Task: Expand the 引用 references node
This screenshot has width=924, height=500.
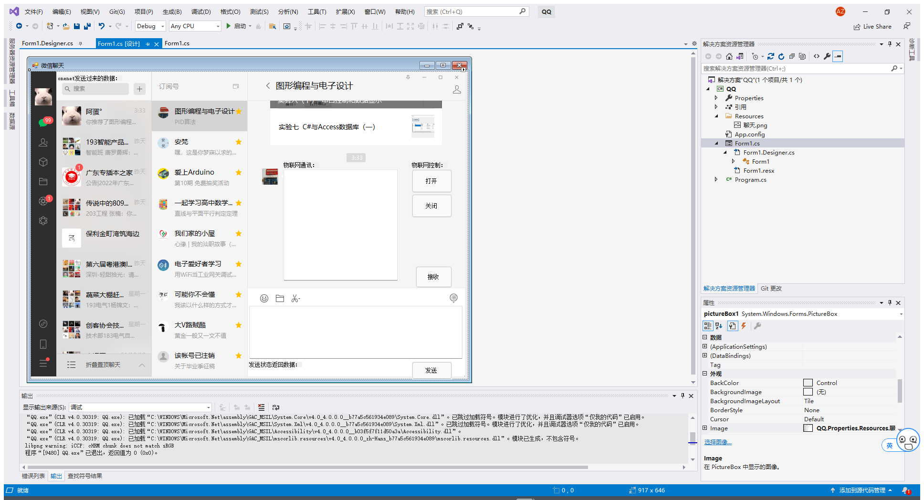Action: point(716,107)
